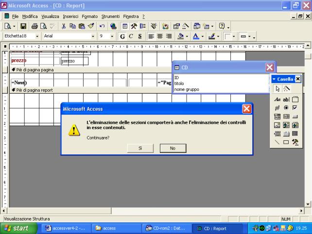Open the Visualizza menu
The image size is (312, 234).
click(50, 17)
